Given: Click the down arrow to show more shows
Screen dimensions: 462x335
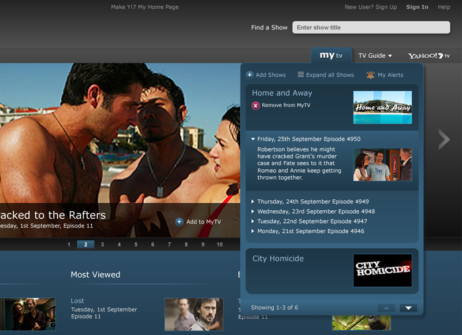Looking at the screenshot, I should click(x=408, y=308).
